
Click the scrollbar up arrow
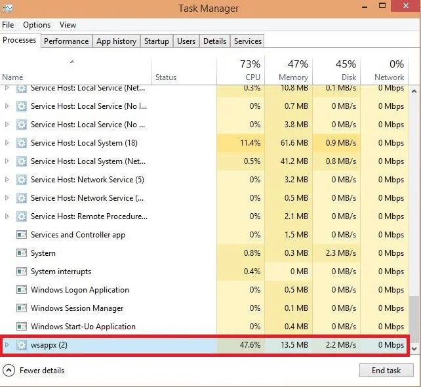click(414, 92)
